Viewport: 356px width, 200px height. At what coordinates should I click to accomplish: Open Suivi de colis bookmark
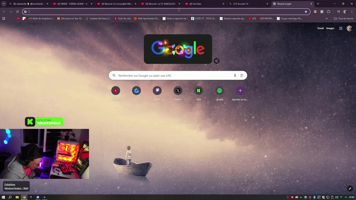(x=122, y=19)
